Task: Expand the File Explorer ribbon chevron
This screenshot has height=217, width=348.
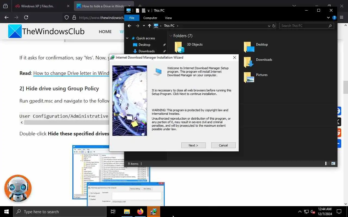Action: click(x=328, y=18)
